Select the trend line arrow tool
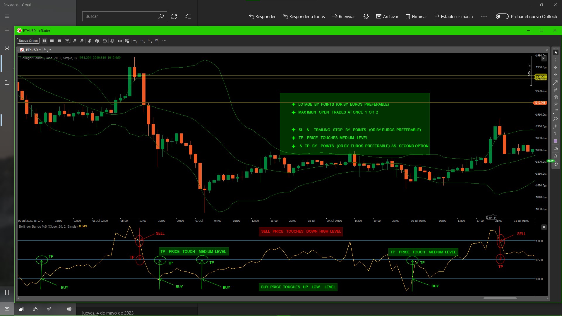The image size is (562, 316). point(556,82)
